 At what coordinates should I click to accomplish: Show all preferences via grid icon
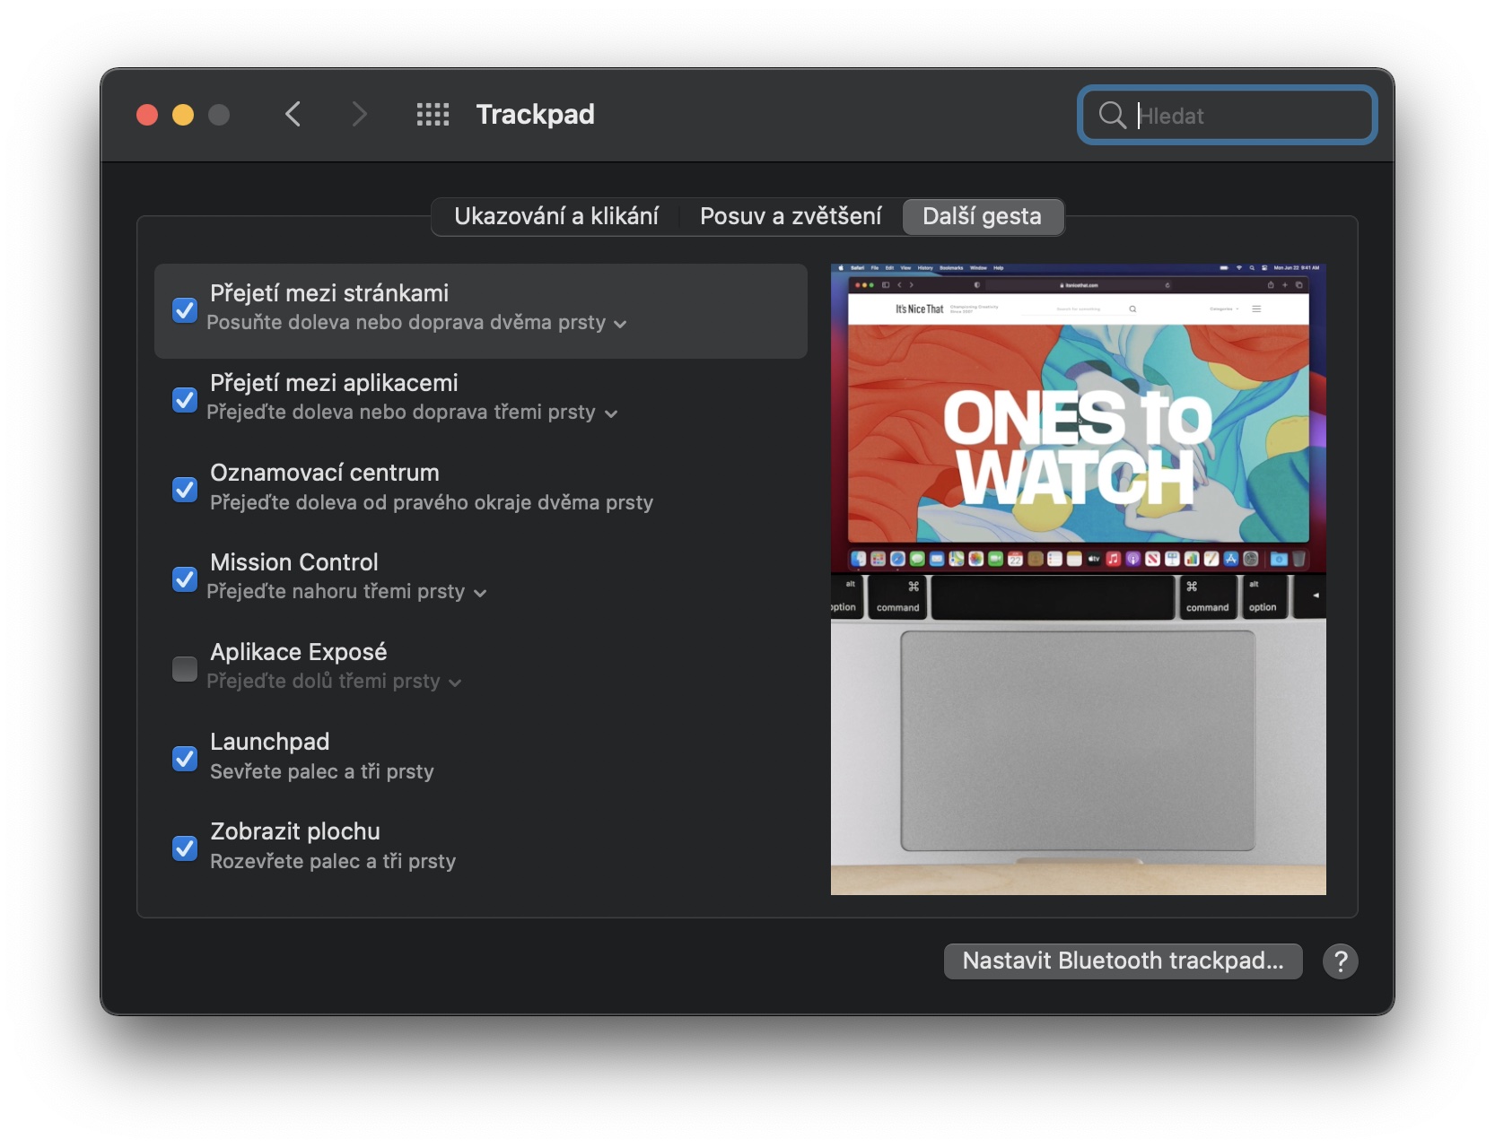[x=433, y=114]
